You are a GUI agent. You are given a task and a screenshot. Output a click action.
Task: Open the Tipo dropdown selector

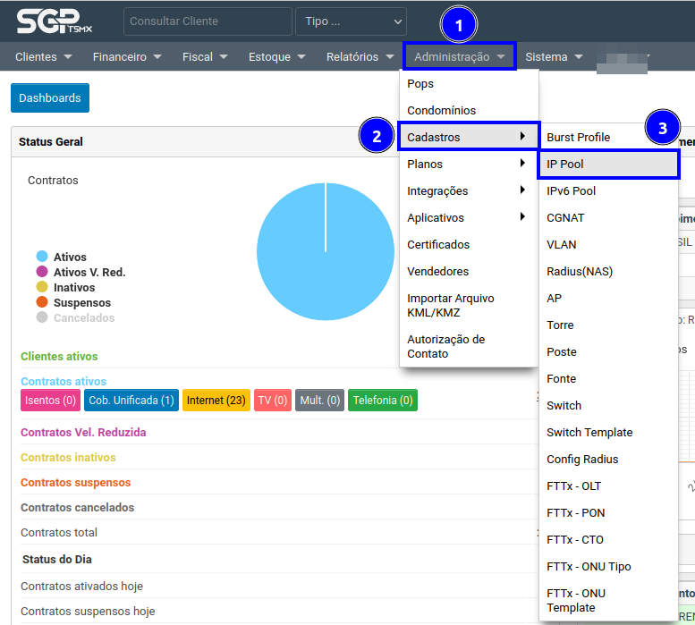(352, 21)
